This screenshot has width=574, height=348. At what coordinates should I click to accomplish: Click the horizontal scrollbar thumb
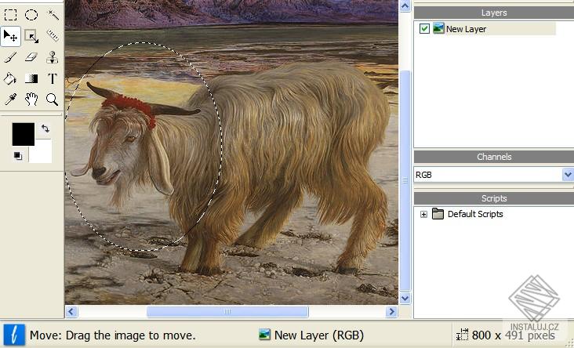pos(227,312)
